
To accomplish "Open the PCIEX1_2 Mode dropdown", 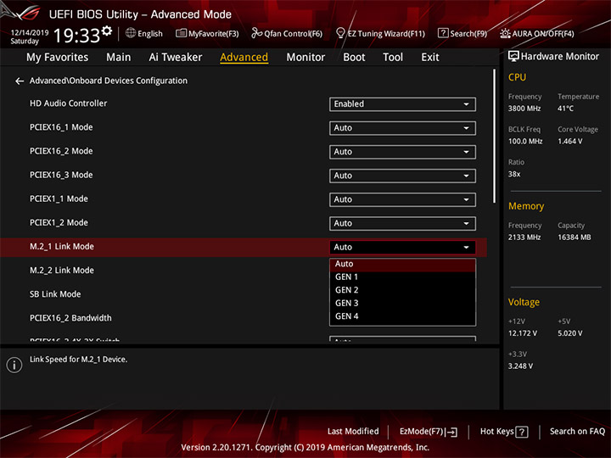I will point(402,224).
